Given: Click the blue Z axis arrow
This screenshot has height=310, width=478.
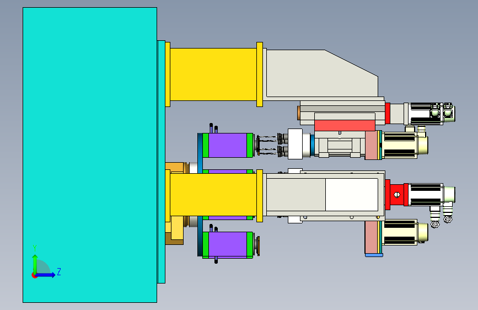Looking at the screenshot, I should pyautogui.click(x=45, y=275).
